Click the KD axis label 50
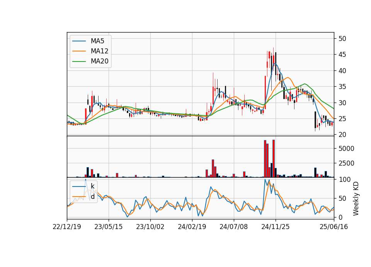 pos(342,198)
